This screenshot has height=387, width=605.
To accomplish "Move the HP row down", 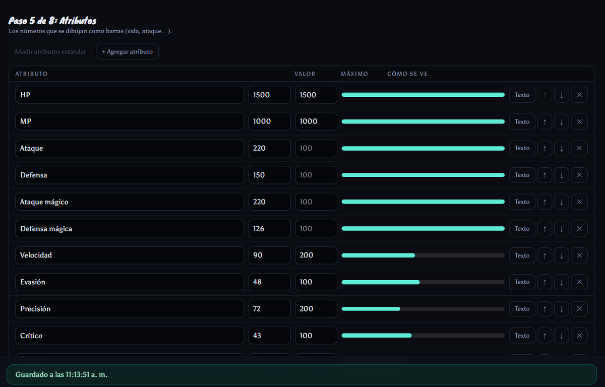I will click(x=562, y=95).
